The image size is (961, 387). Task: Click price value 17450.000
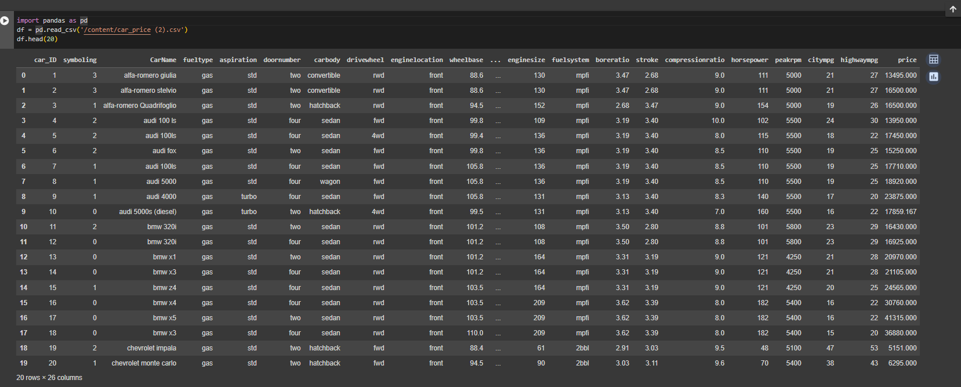tap(901, 136)
